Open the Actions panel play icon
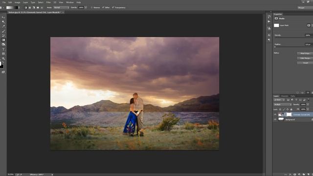This screenshot has height=176, width=313. point(269,22)
